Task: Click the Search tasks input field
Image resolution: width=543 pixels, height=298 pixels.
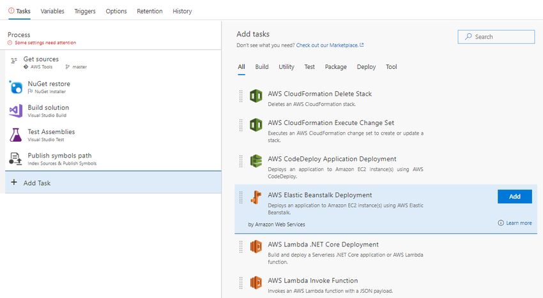Action: pos(496,36)
